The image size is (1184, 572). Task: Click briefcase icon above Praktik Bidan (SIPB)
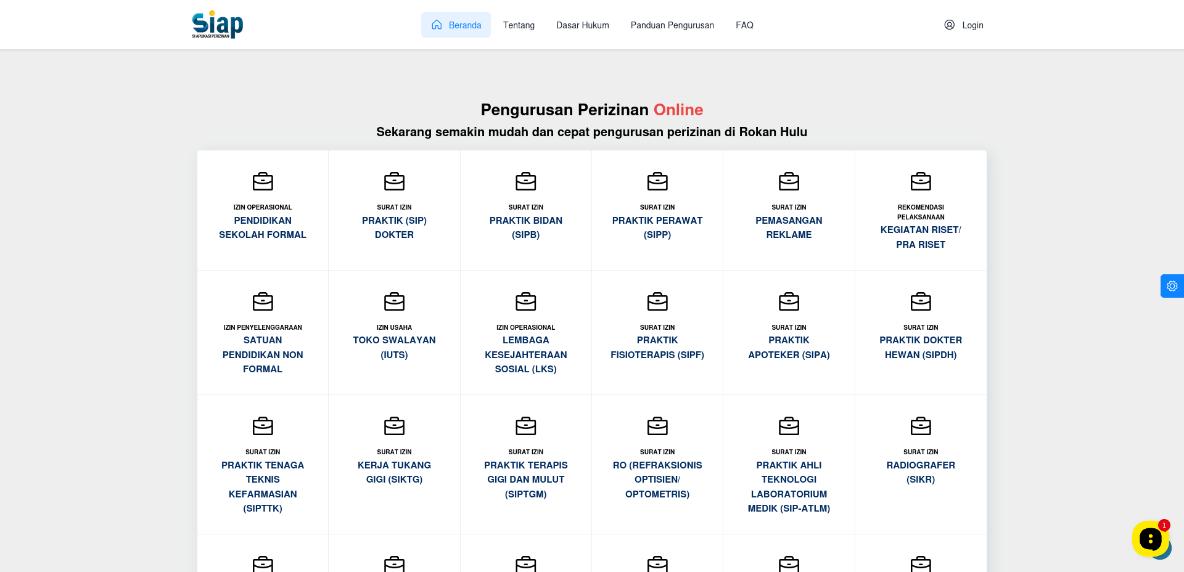coord(526,181)
